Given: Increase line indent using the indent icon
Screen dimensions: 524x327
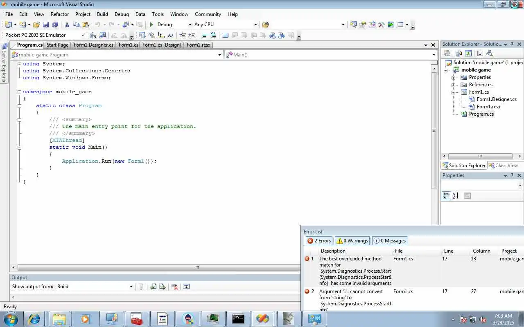Looking at the screenshot, I should pyautogui.click(x=192, y=35).
